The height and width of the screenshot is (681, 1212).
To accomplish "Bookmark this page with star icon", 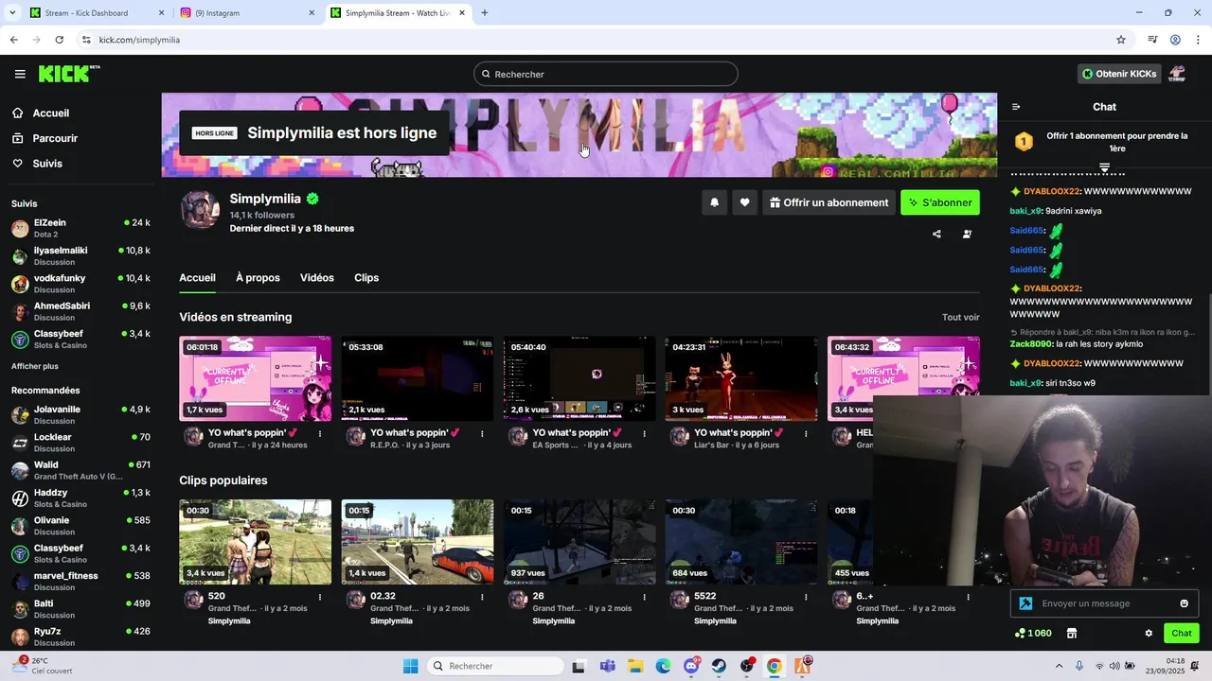I will pyautogui.click(x=1121, y=40).
